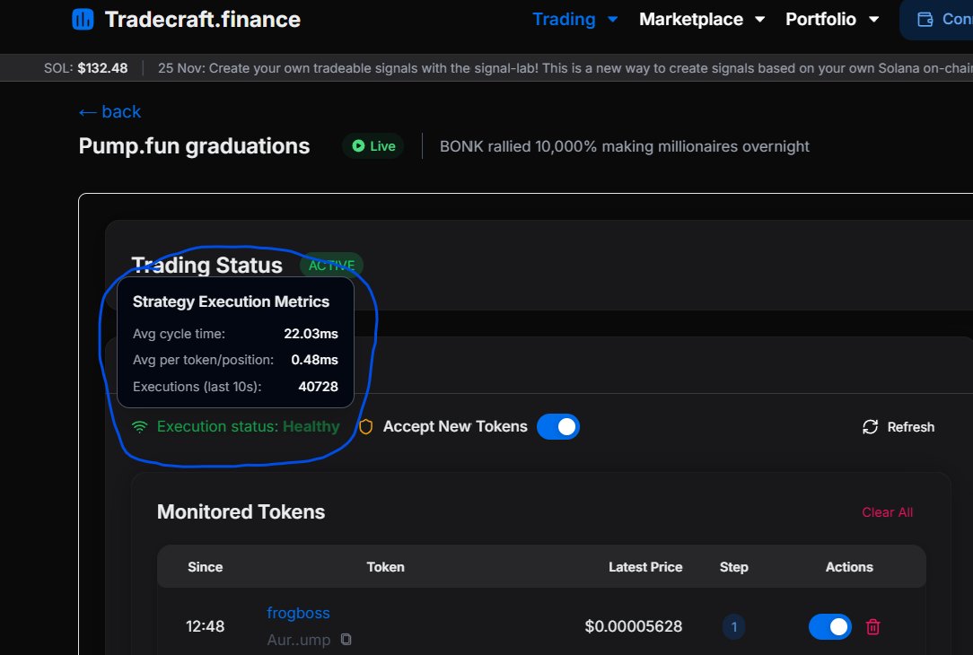Expand the Trading dropdown arrow
This screenshot has height=655, width=973.
(x=612, y=19)
